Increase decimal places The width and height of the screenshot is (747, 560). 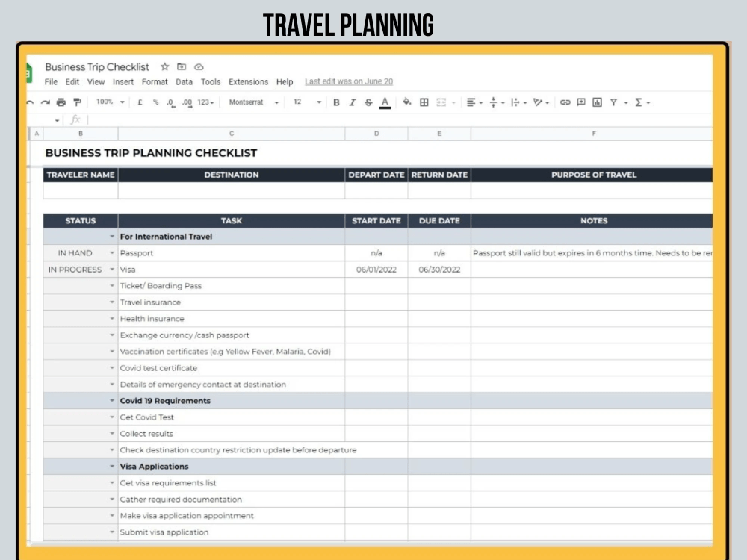click(187, 102)
